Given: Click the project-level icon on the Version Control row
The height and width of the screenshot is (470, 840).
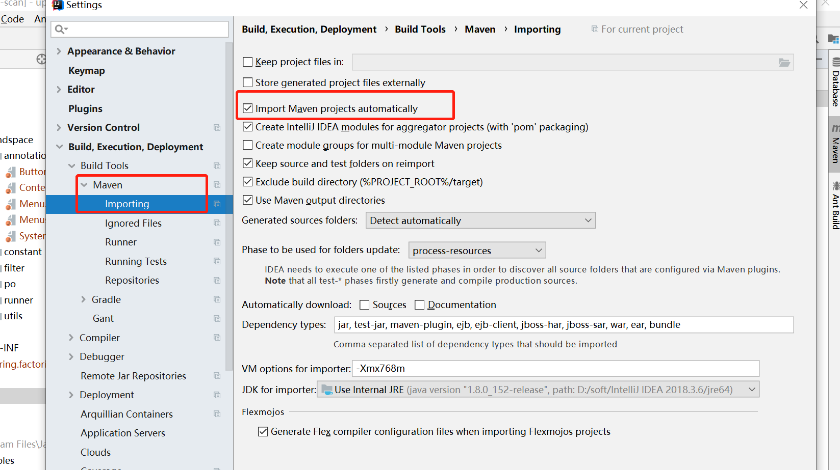Looking at the screenshot, I should click(217, 127).
